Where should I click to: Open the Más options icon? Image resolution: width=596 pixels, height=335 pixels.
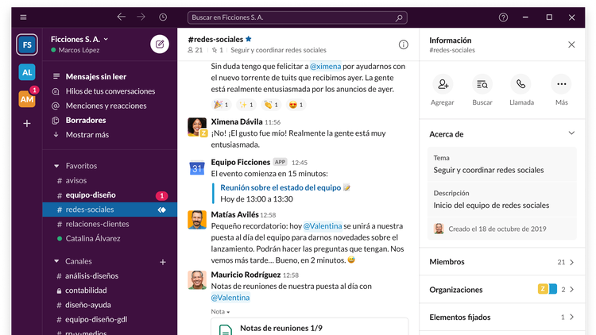(561, 84)
